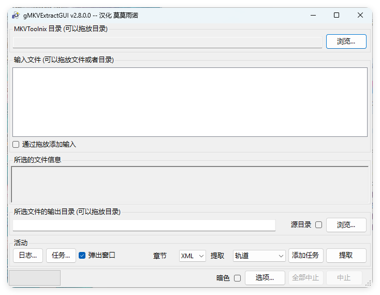Screen dimensions: 380x295
Task: Open 选项 options dialog
Action: point(265,278)
